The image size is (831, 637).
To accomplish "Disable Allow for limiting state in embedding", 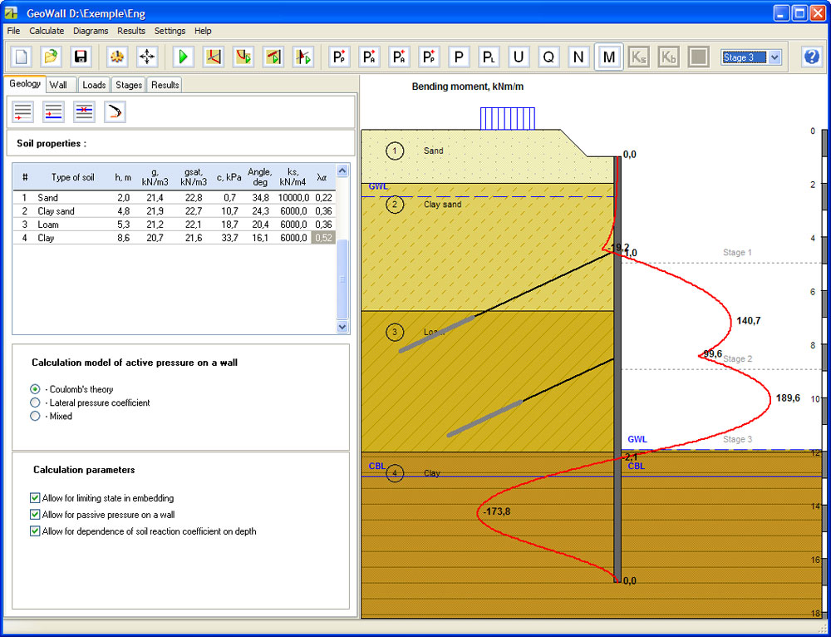I will [34, 498].
